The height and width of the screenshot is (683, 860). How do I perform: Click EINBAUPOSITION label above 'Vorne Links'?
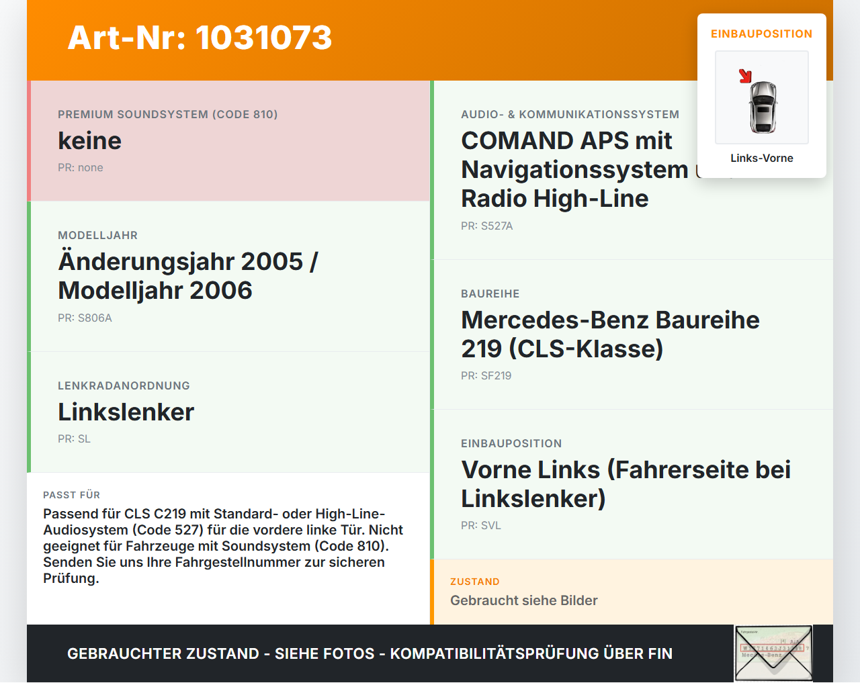click(x=511, y=443)
